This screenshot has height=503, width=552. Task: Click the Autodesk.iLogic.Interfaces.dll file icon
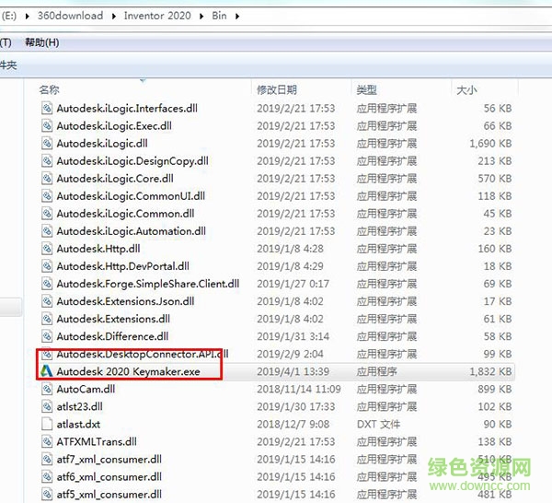pyautogui.click(x=47, y=108)
